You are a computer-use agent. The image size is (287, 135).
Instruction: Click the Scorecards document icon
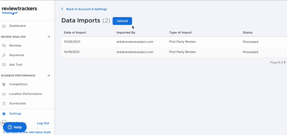tap(4, 104)
